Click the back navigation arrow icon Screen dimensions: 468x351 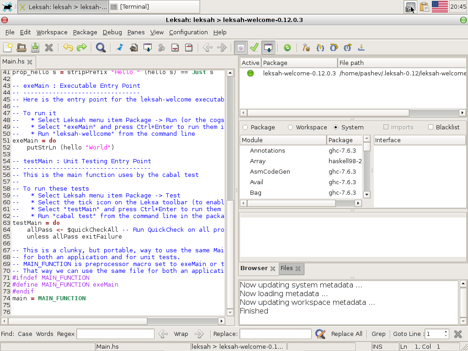point(208,48)
